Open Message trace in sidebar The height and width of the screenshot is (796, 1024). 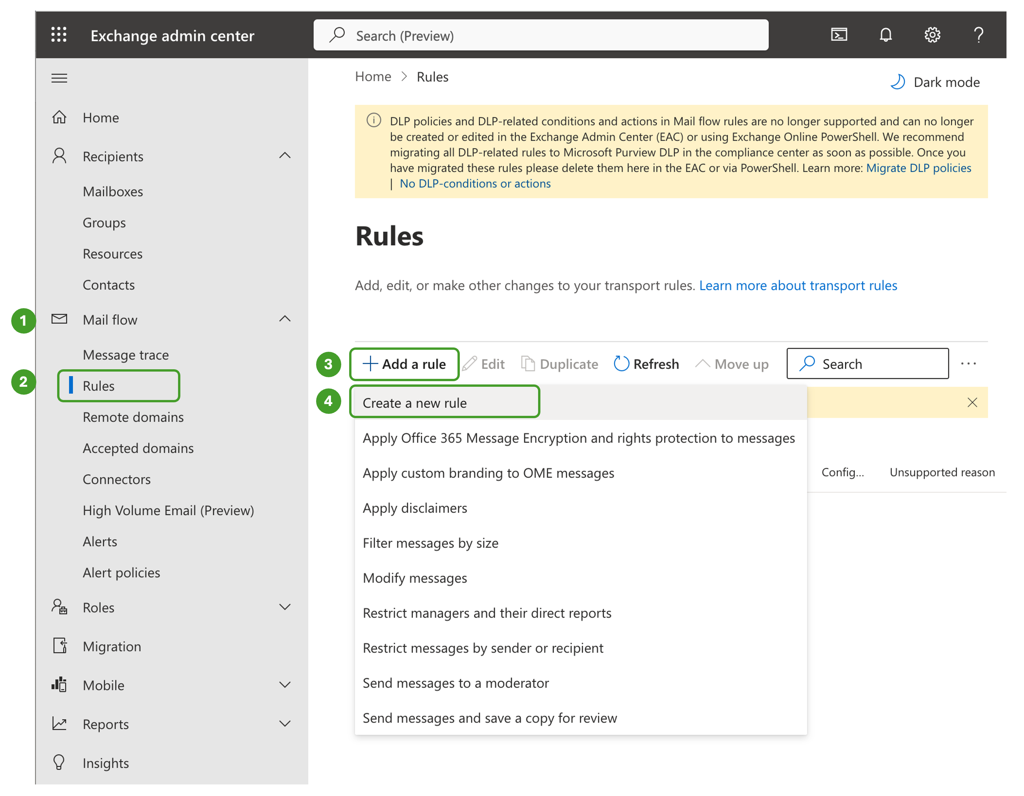point(126,355)
